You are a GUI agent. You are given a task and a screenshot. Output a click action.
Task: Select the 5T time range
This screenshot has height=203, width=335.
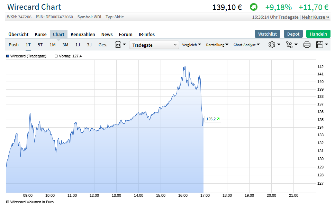(x=40, y=45)
